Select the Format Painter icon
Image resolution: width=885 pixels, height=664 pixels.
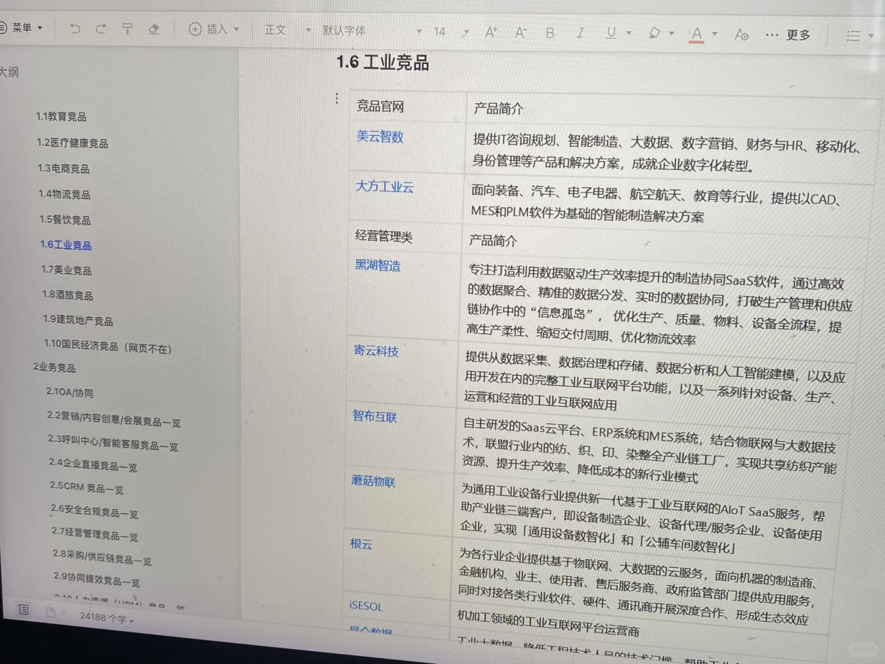pos(127,28)
